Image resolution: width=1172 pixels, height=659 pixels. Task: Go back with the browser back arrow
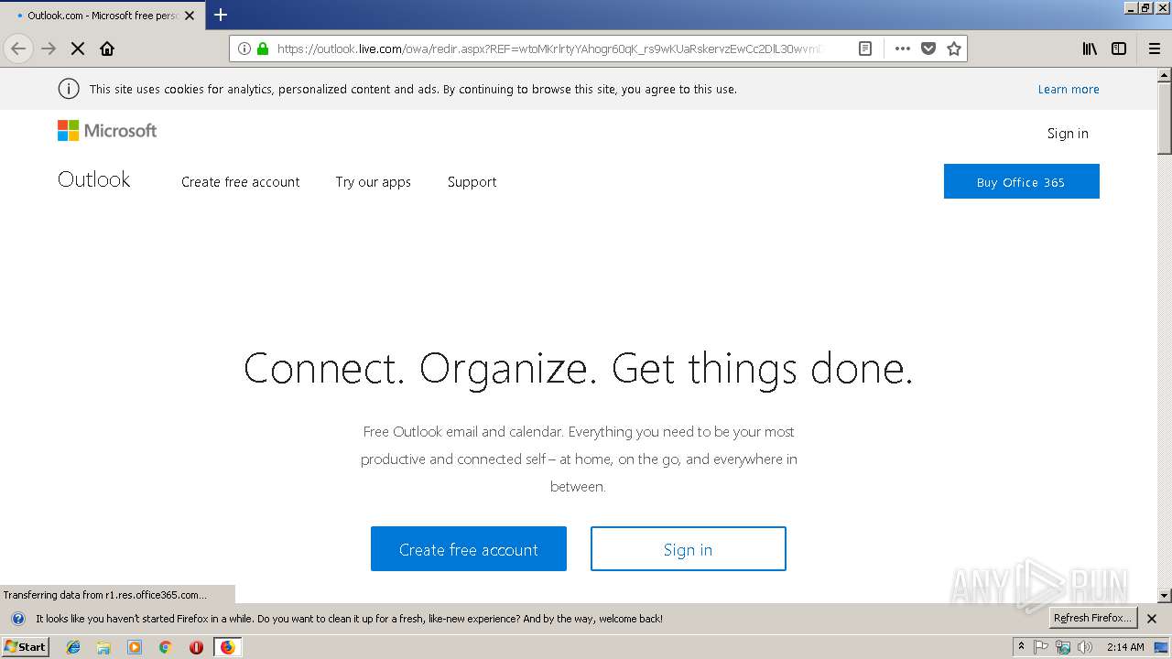pos(18,49)
